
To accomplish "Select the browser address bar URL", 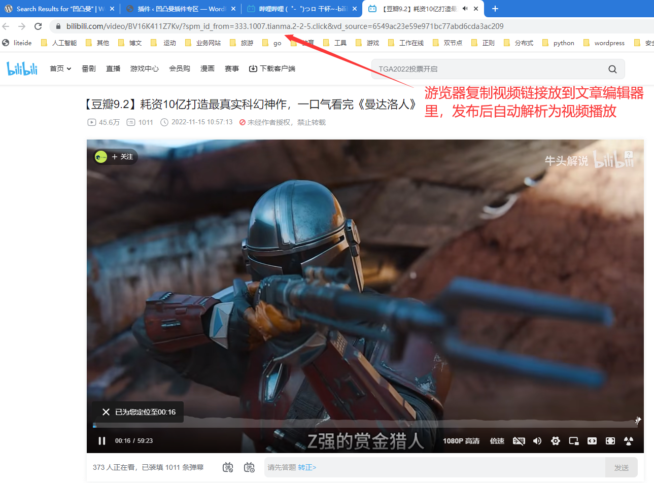I will 285,26.
